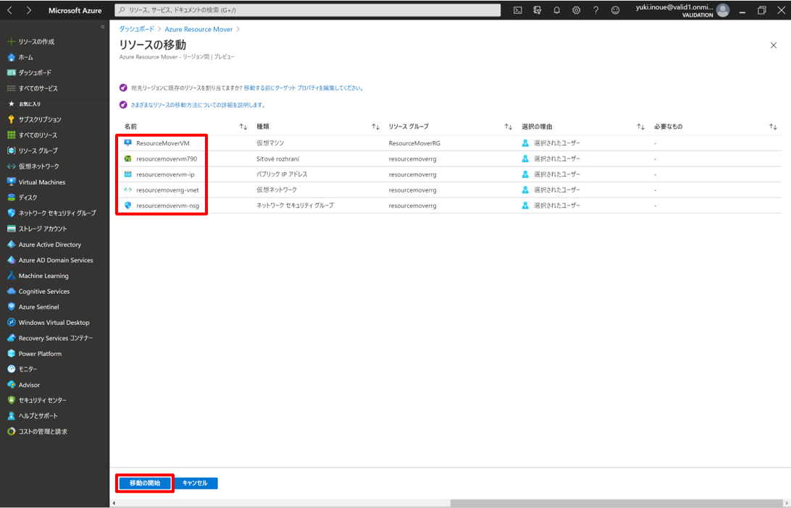Open the さまざまなリソースの移動方法 details link
The image size is (791, 508).
(x=198, y=106)
